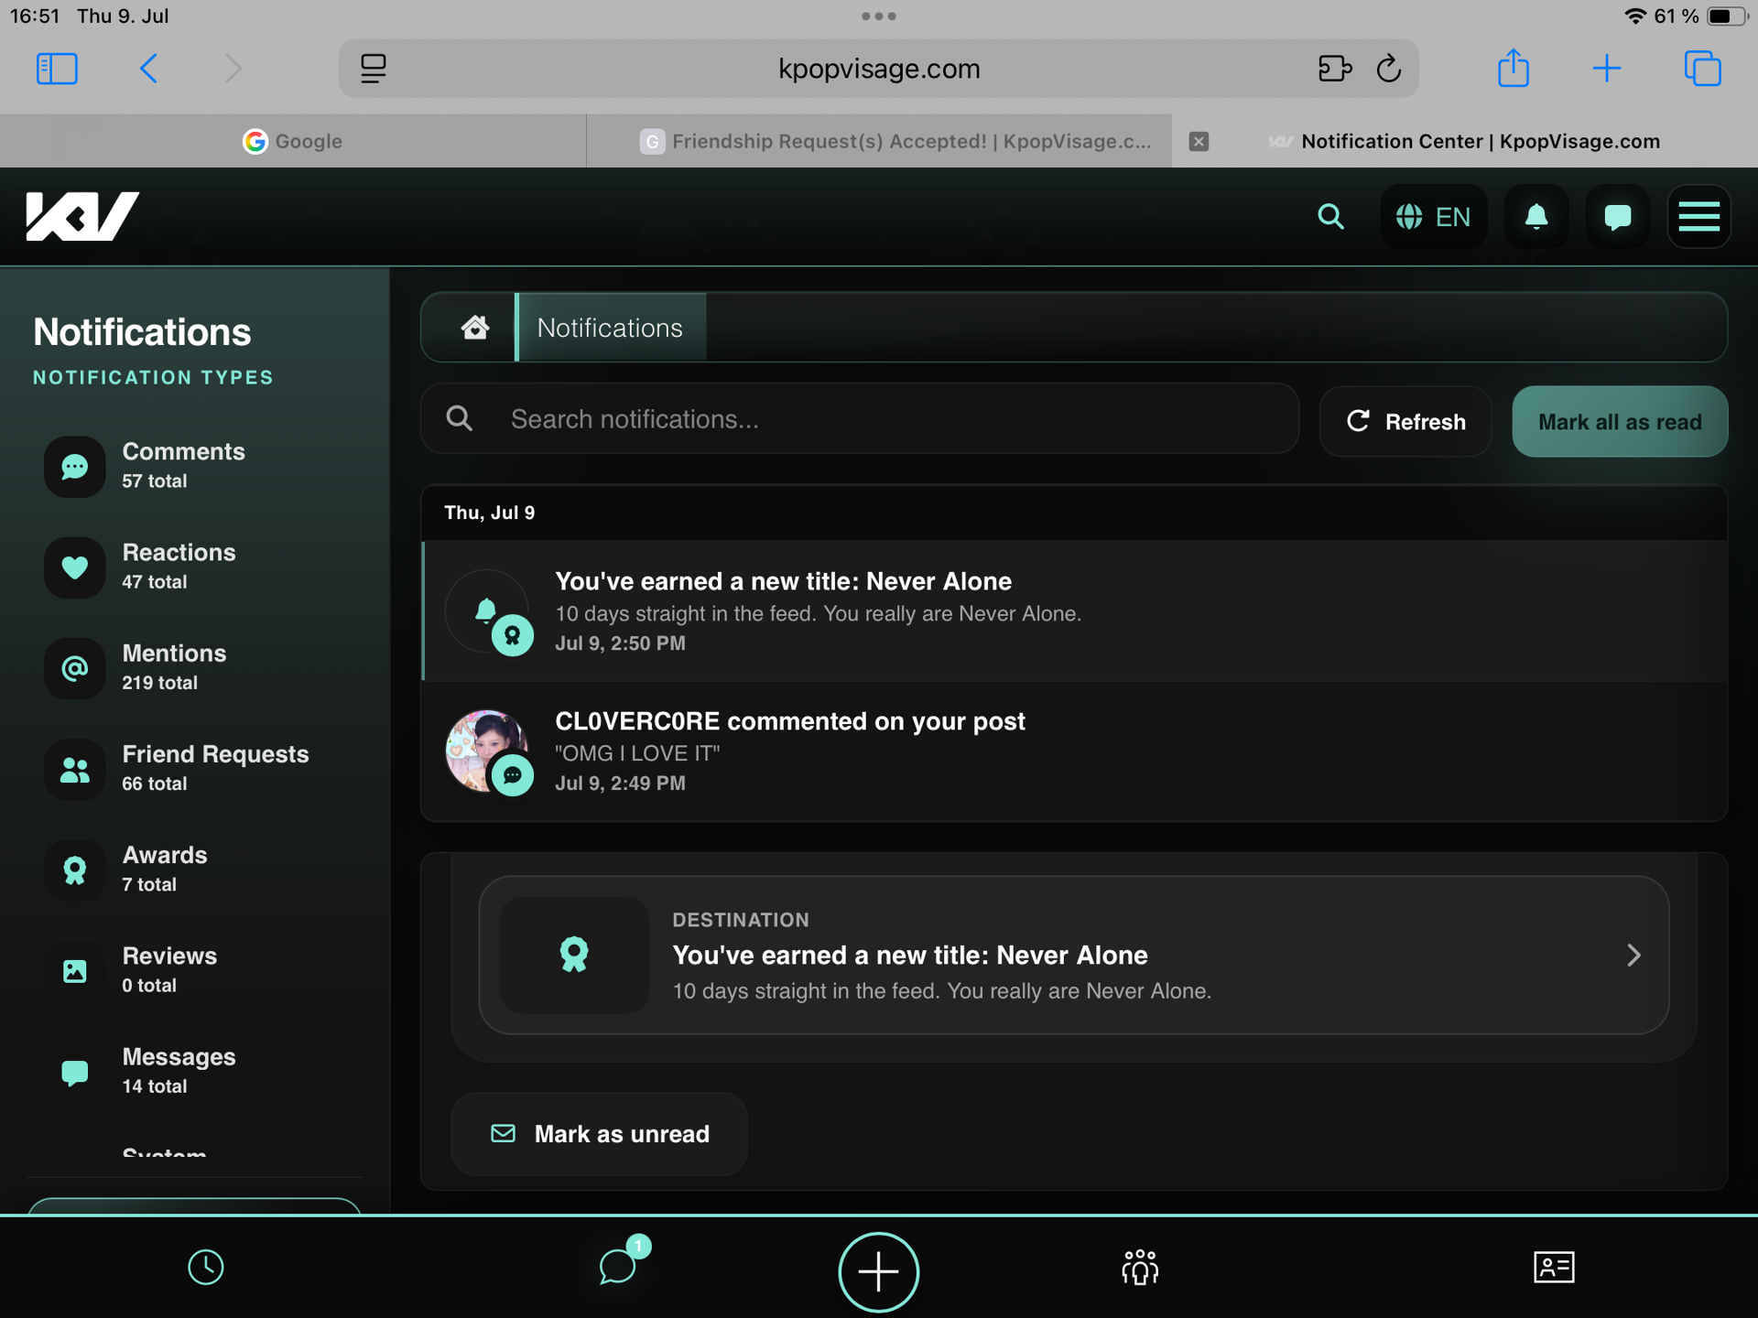Open the page reader format menu
The width and height of the screenshot is (1758, 1318).
pyautogui.click(x=373, y=69)
